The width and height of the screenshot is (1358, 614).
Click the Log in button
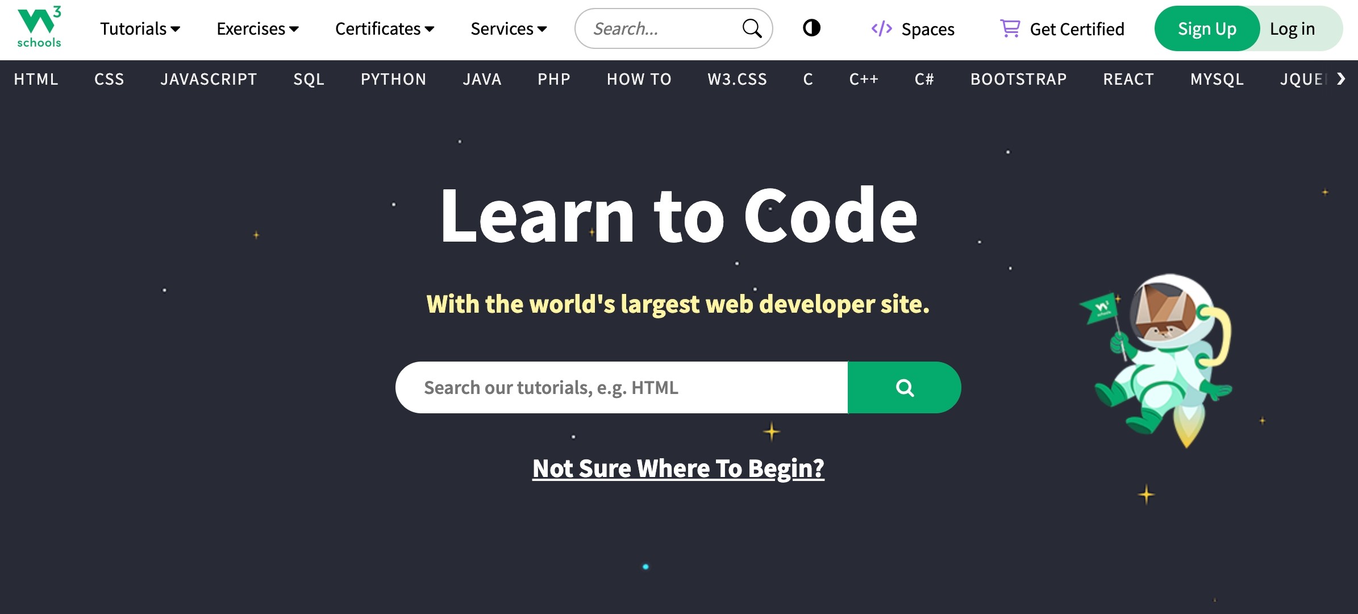[1292, 28]
